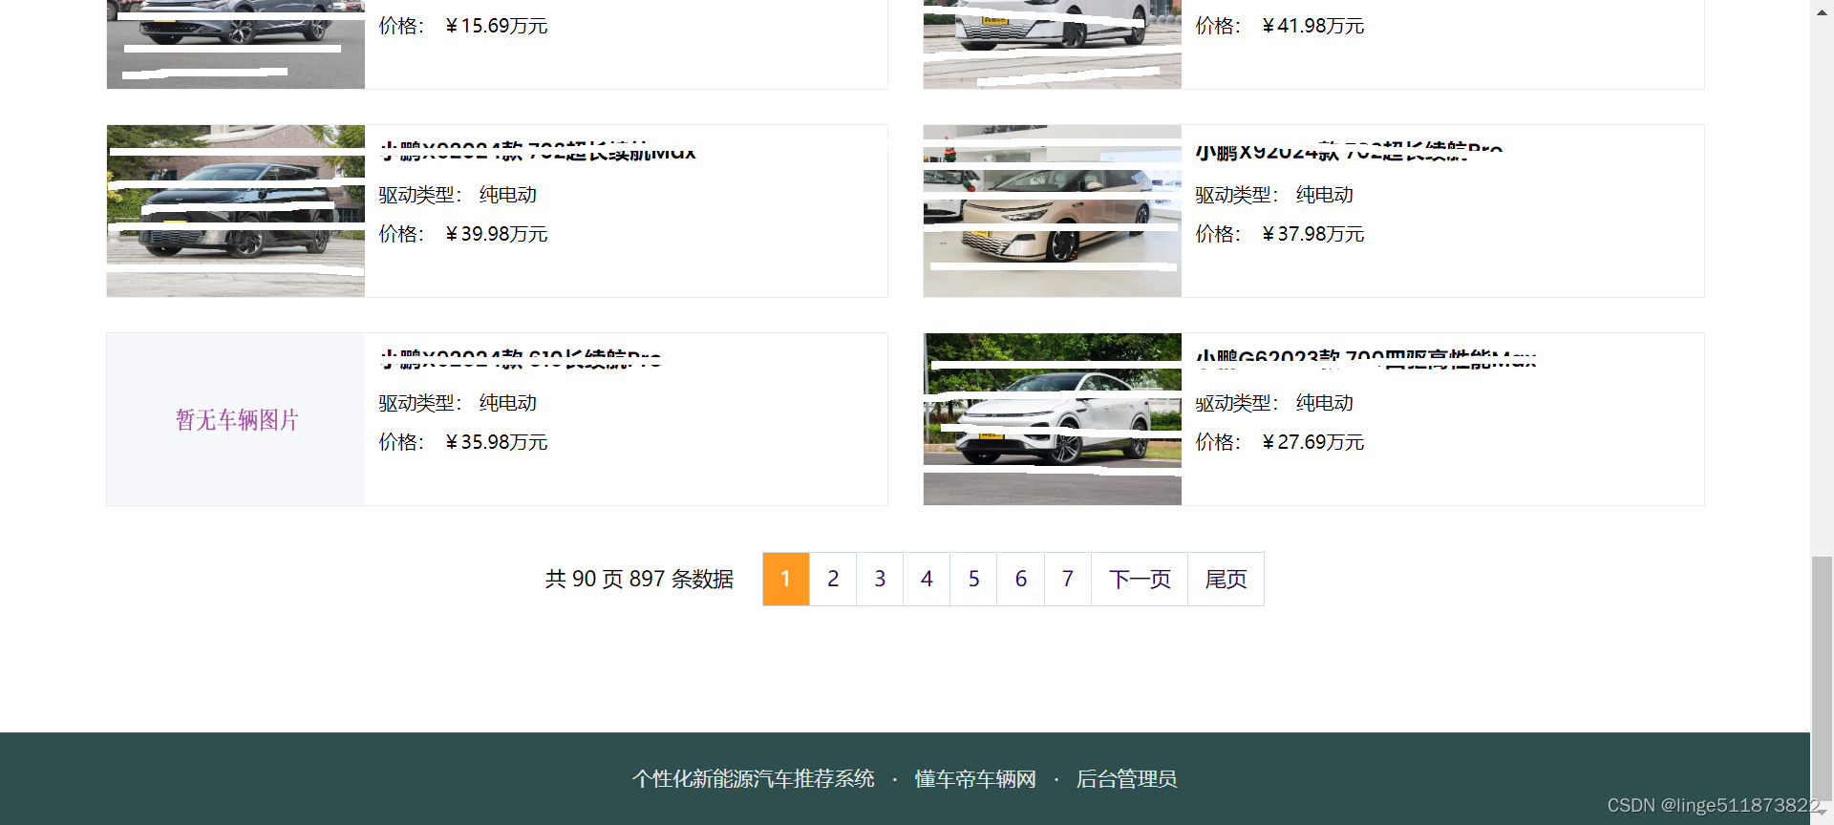
Task: Go to page 5 in pagination
Action: pyautogui.click(x=973, y=579)
